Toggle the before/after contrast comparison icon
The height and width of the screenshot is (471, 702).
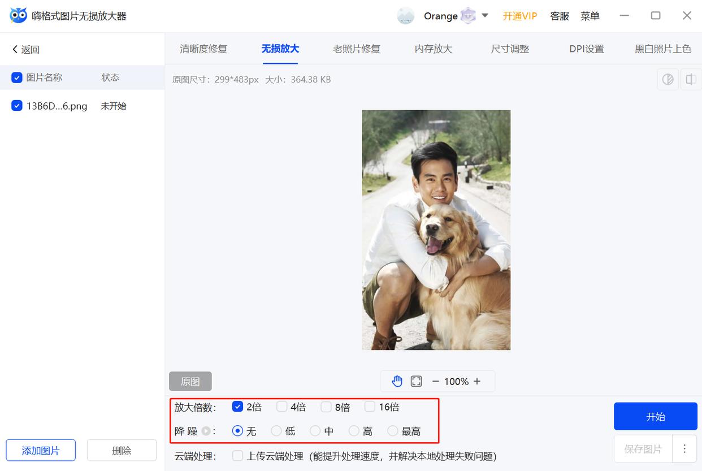pyautogui.click(x=668, y=79)
